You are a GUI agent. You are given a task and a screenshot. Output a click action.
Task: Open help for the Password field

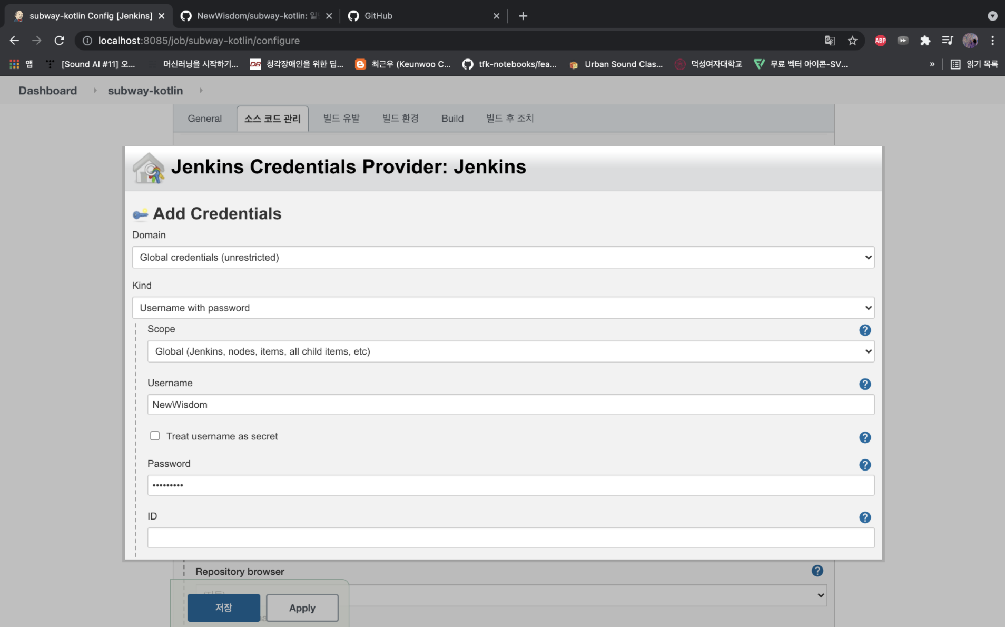click(x=865, y=465)
